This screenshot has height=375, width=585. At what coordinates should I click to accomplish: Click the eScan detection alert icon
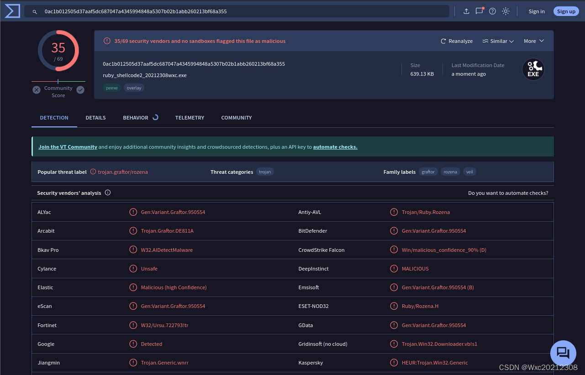coord(133,306)
